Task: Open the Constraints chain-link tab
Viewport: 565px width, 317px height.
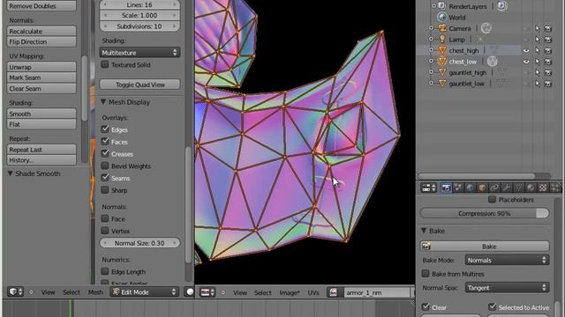Action: pos(494,188)
